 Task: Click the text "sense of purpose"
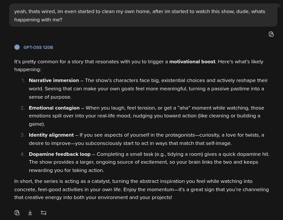[50, 97]
